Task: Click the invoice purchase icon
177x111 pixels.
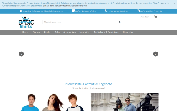Action: click(73, 11)
